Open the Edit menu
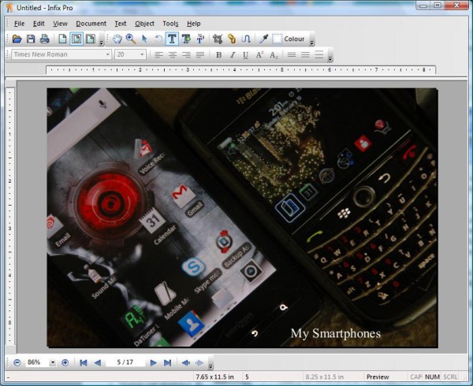 point(39,24)
